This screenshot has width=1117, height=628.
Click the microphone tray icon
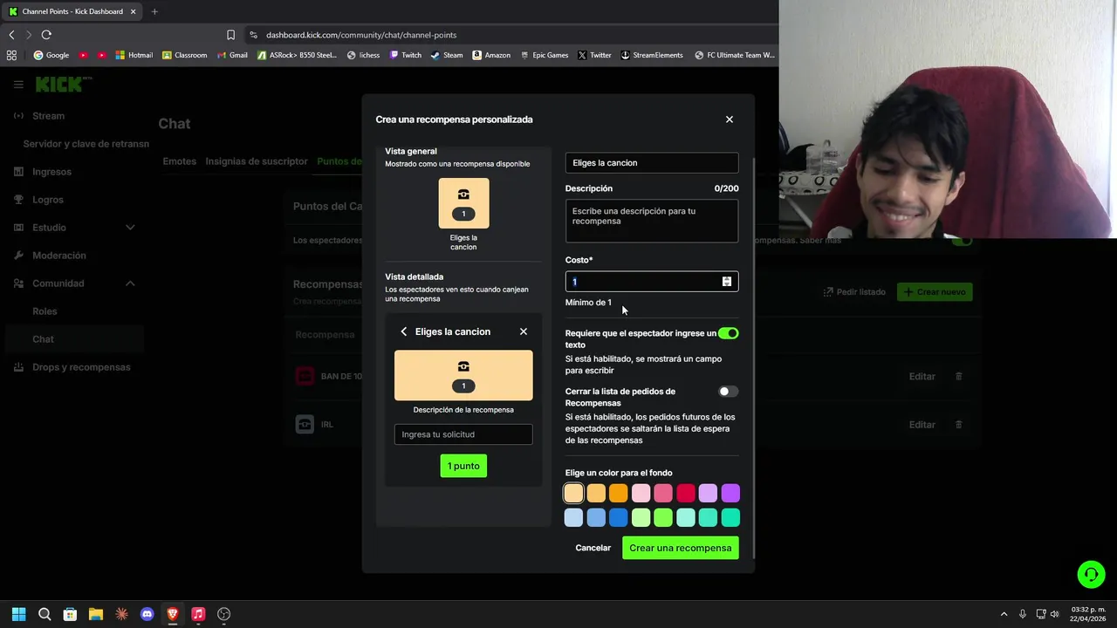[x=1022, y=614]
